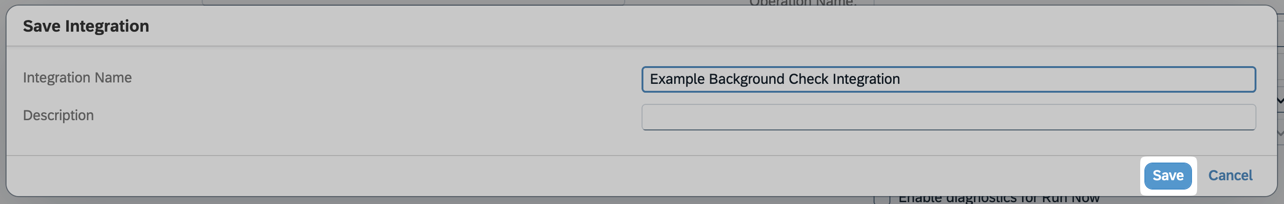
Task: Click the right end of the Description field
Action: 1241,117
